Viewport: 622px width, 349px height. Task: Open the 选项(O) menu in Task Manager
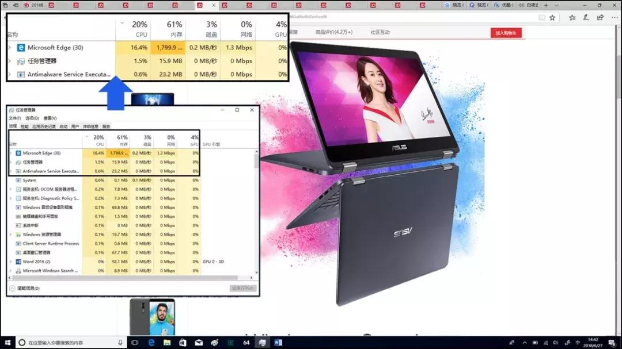click(x=32, y=118)
